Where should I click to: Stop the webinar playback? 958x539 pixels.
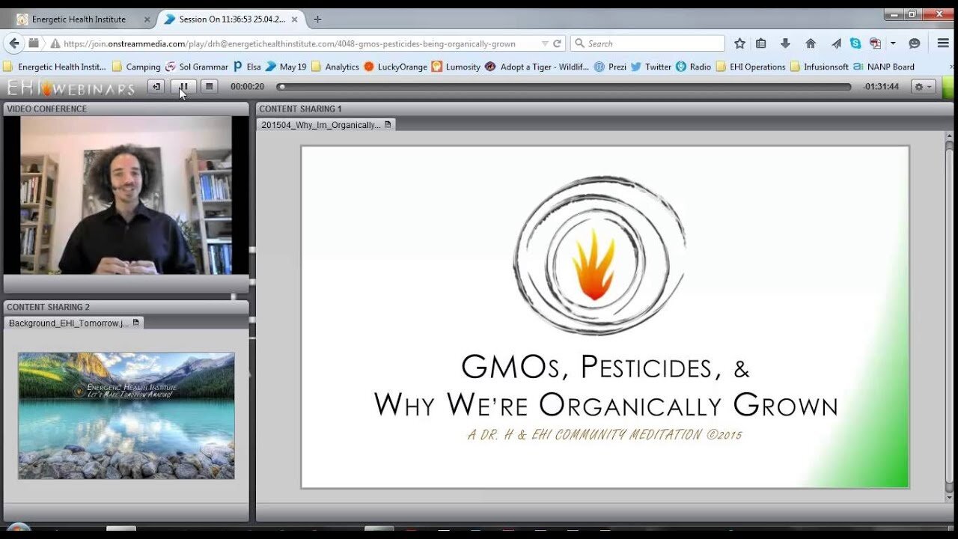pos(210,87)
